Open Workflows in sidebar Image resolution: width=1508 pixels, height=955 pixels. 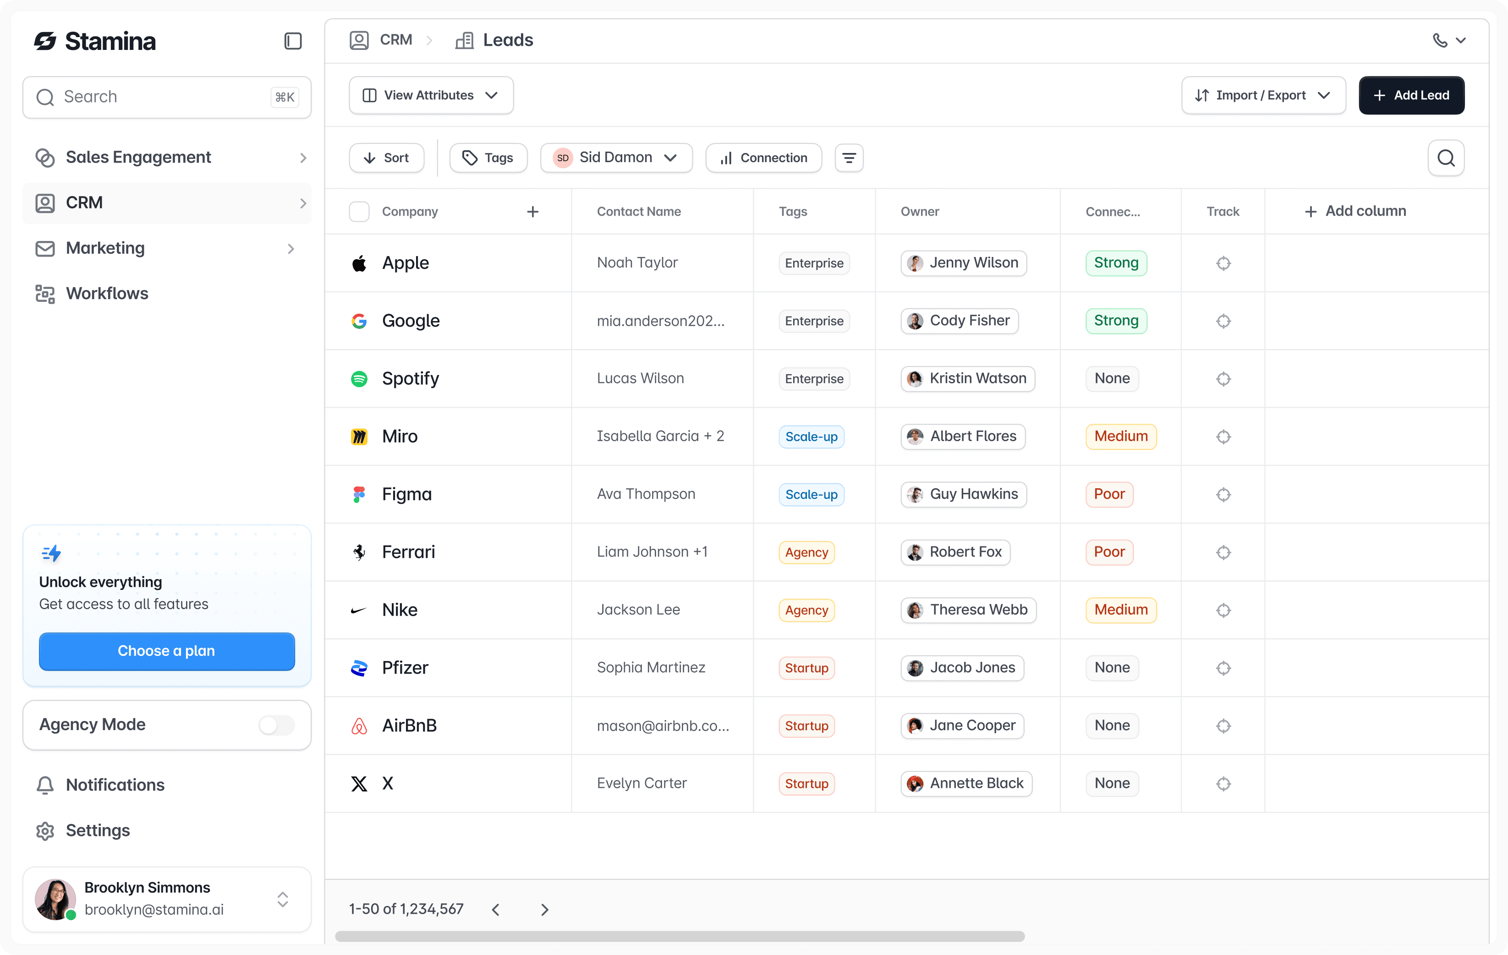click(x=107, y=294)
